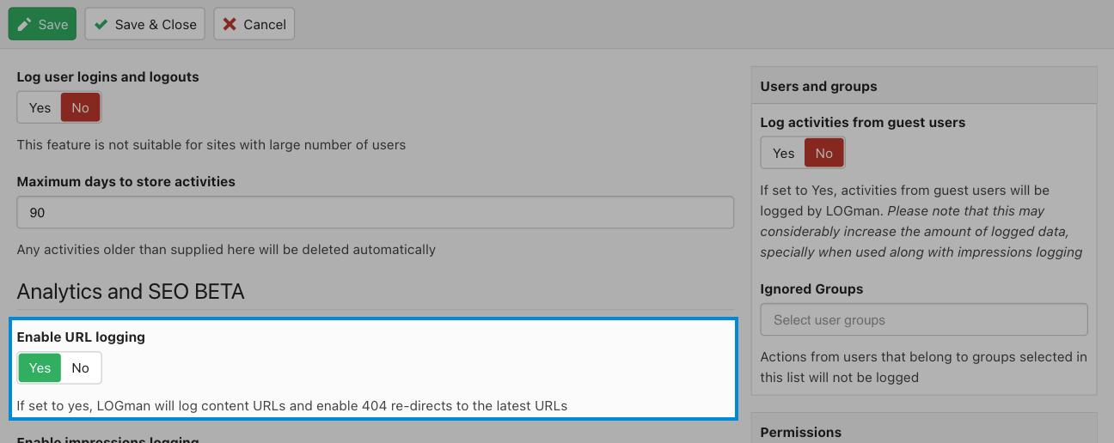Click the Enable URL logging label
The width and height of the screenshot is (1114, 443).
click(x=81, y=337)
